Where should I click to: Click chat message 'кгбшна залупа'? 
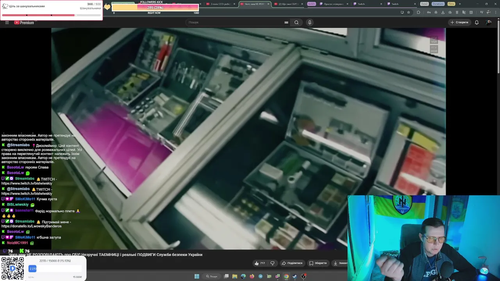(x=49, y=237)
